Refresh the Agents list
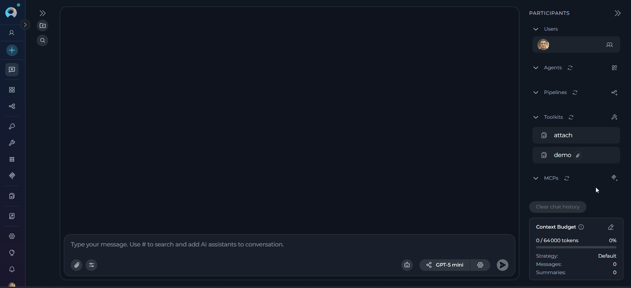631x288 pixels. pos(570,68)
